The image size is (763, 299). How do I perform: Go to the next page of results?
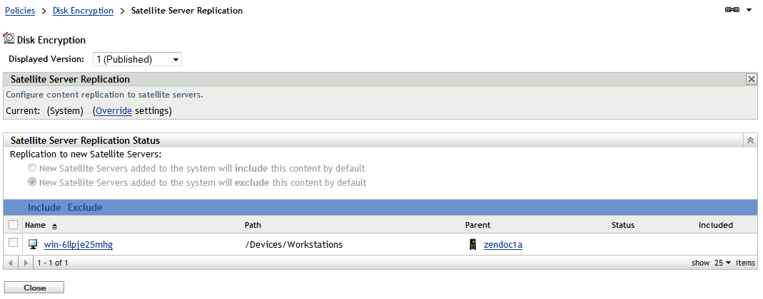point(26,263)
